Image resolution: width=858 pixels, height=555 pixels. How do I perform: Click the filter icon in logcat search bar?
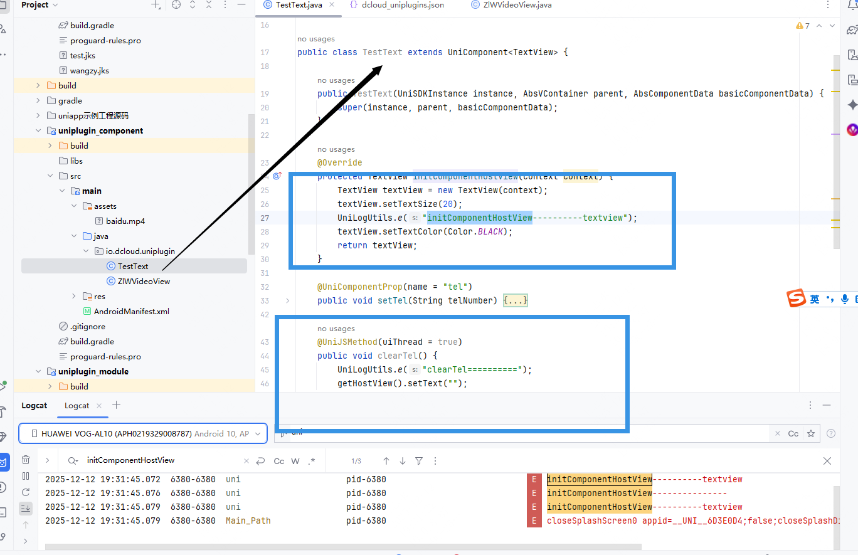pyautogui.click(x=419, y=461)
